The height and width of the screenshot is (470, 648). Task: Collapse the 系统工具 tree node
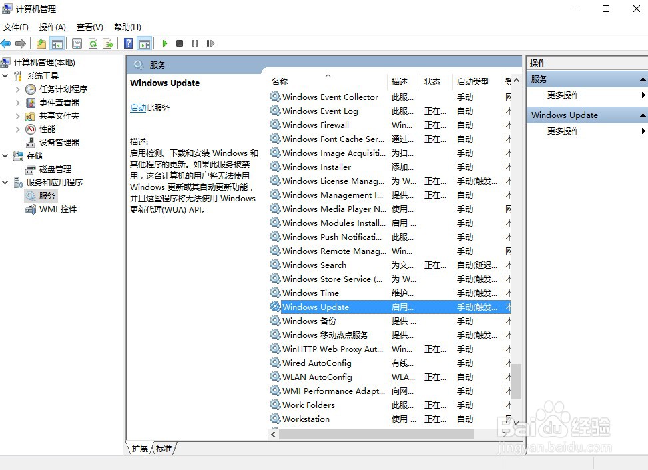tap(5, 76)
